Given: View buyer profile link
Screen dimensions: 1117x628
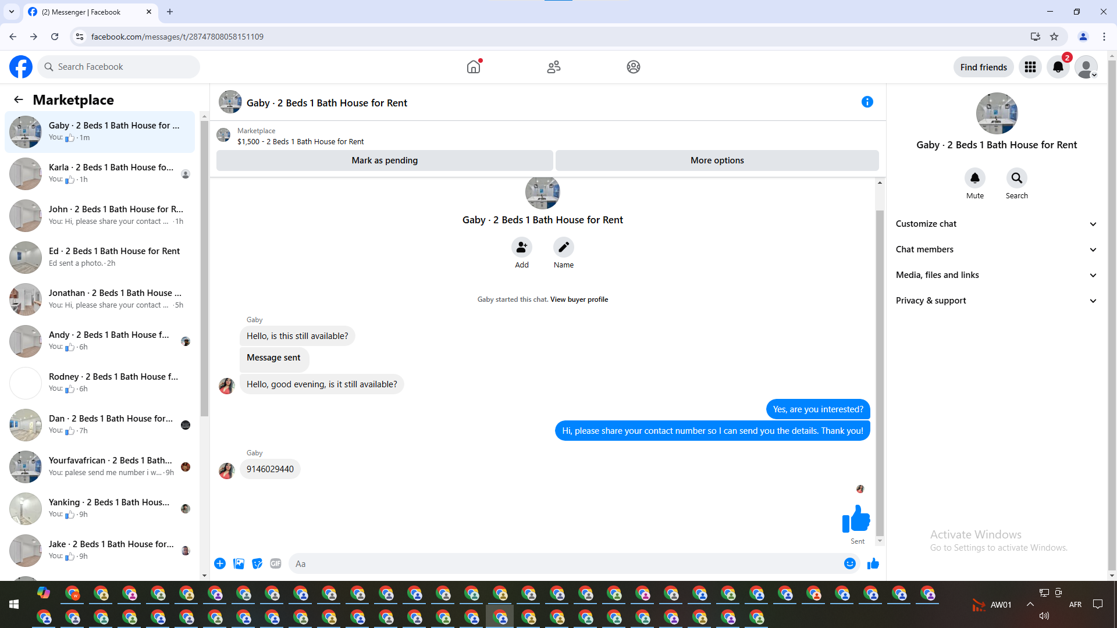Looking at the screenshot, I should click(579, 299).
